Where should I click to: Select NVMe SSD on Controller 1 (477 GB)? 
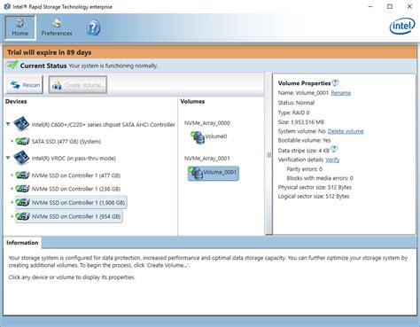click(x=76, y=175)
